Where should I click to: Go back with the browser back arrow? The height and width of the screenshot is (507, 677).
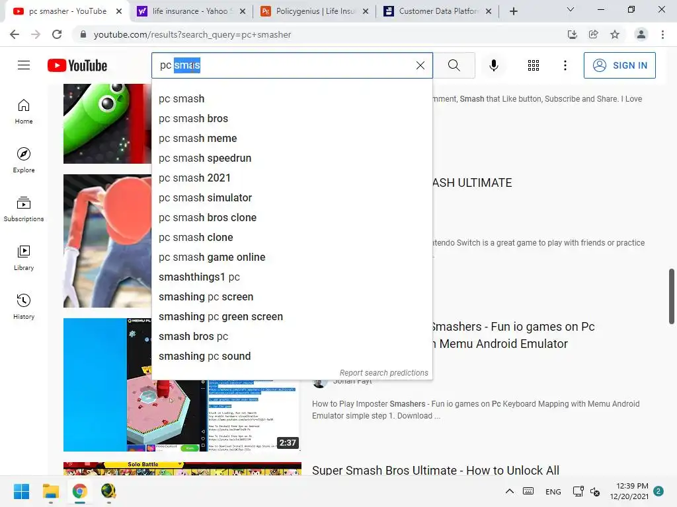(x=15, y=34)
